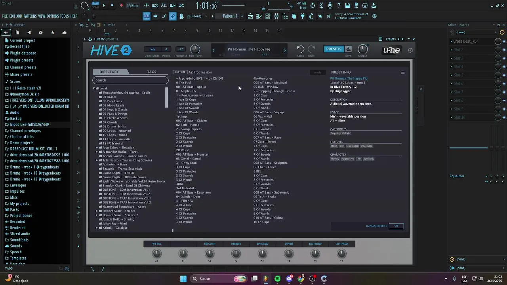The width and height of the screenshot is (507, 285).
Task: Toggle Gross Beat_x64 mixer slot enable
Action: coord(504,41)
